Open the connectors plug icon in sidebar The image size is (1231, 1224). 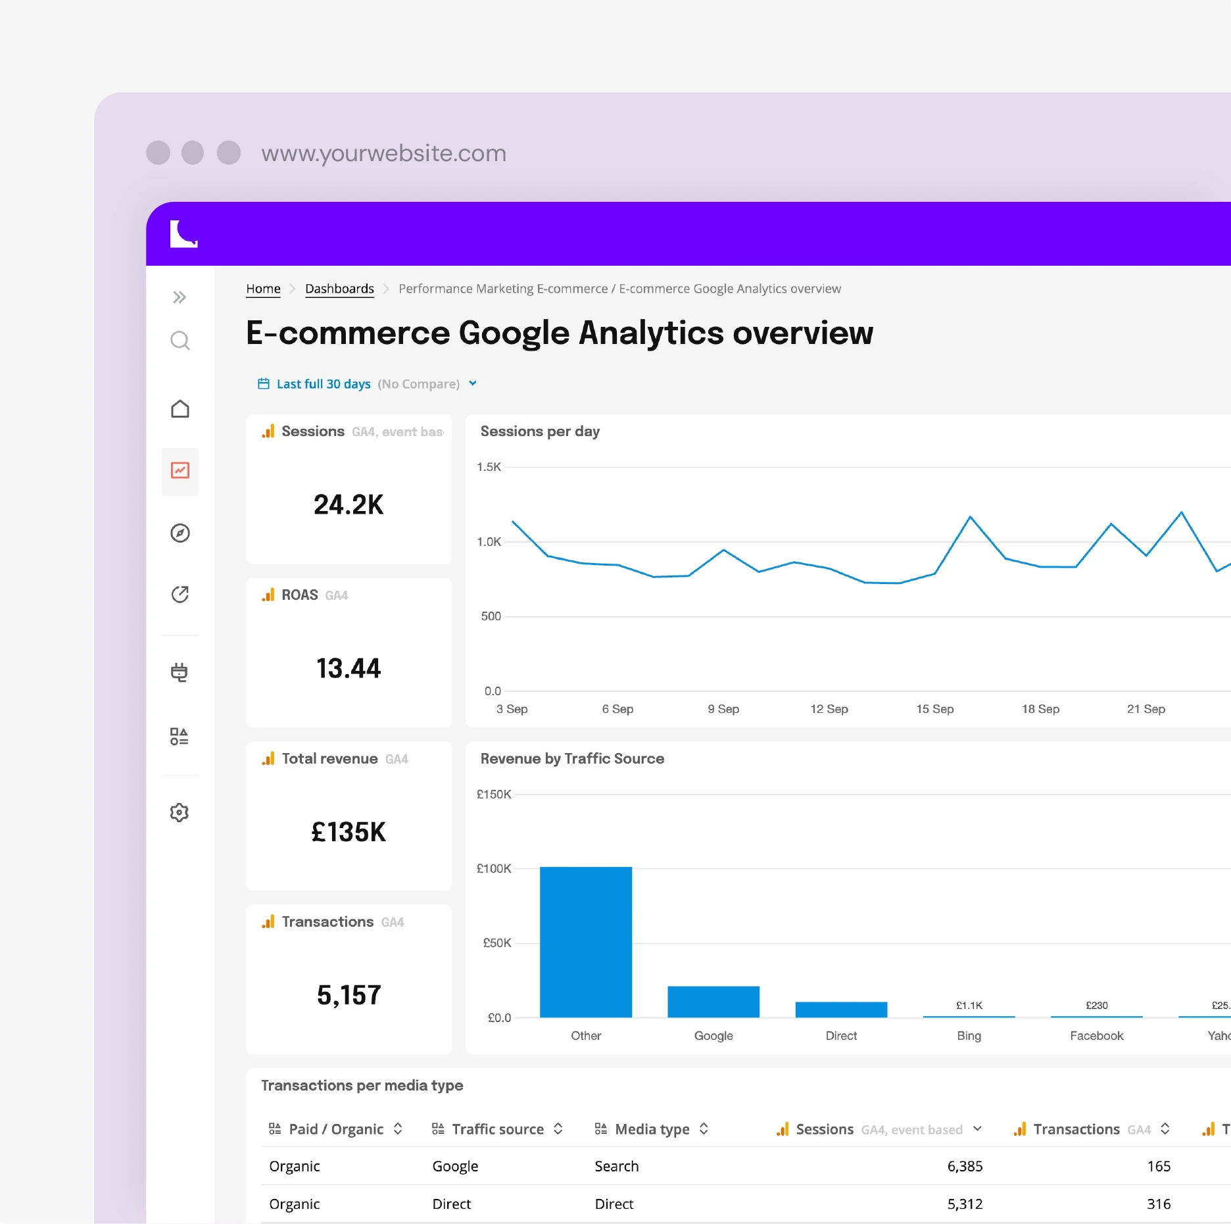click(180, 672)
